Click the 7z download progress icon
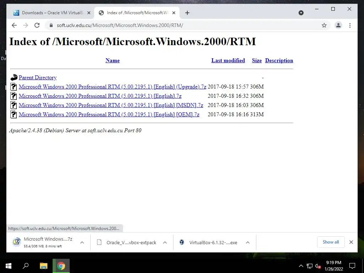The height and width of the screenshot is (273, 364). point(17,242)
